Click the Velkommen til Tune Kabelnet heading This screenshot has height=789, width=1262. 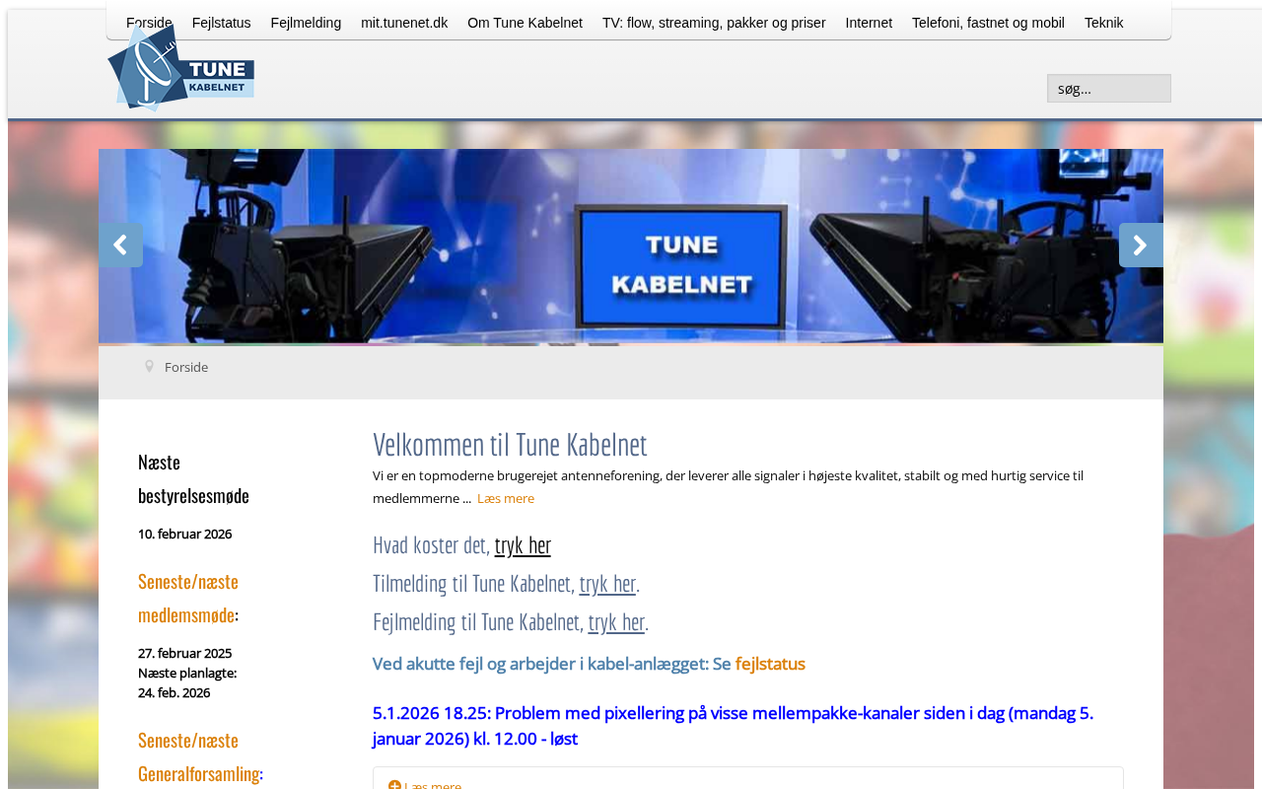(510, 445)
